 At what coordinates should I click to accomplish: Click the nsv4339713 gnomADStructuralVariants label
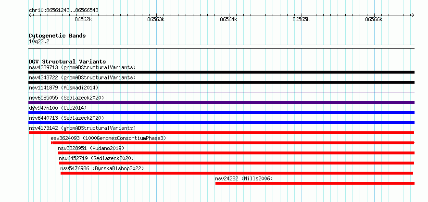(82, 67)
